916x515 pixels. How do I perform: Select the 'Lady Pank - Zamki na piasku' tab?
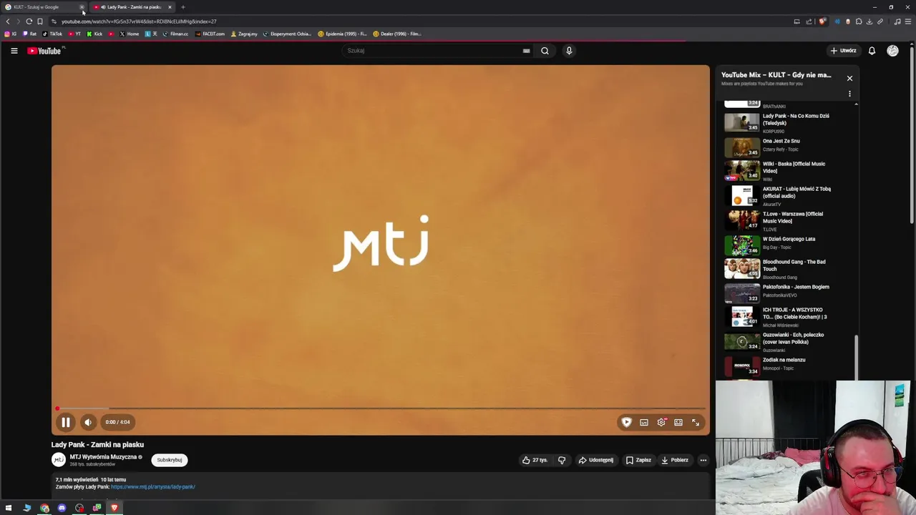(x=134, y=7)
